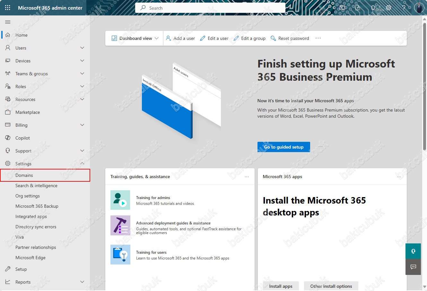Click Edit a group toolbar action
This screenshot has height=291, width=427.
(x=249, y=38)
